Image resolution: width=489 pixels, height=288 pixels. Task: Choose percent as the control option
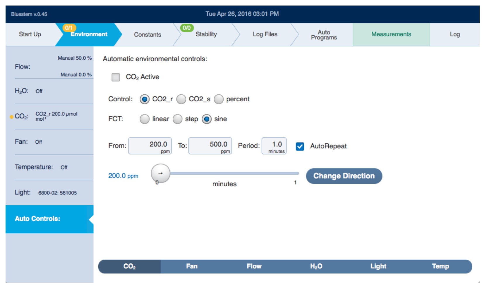coord(219,99)
